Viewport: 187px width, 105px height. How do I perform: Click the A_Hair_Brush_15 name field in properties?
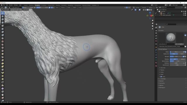pos(167,44)
